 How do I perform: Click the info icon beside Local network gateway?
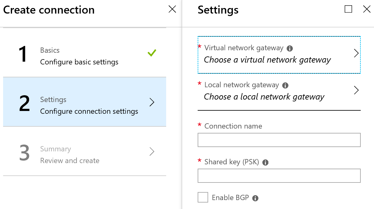285,85
